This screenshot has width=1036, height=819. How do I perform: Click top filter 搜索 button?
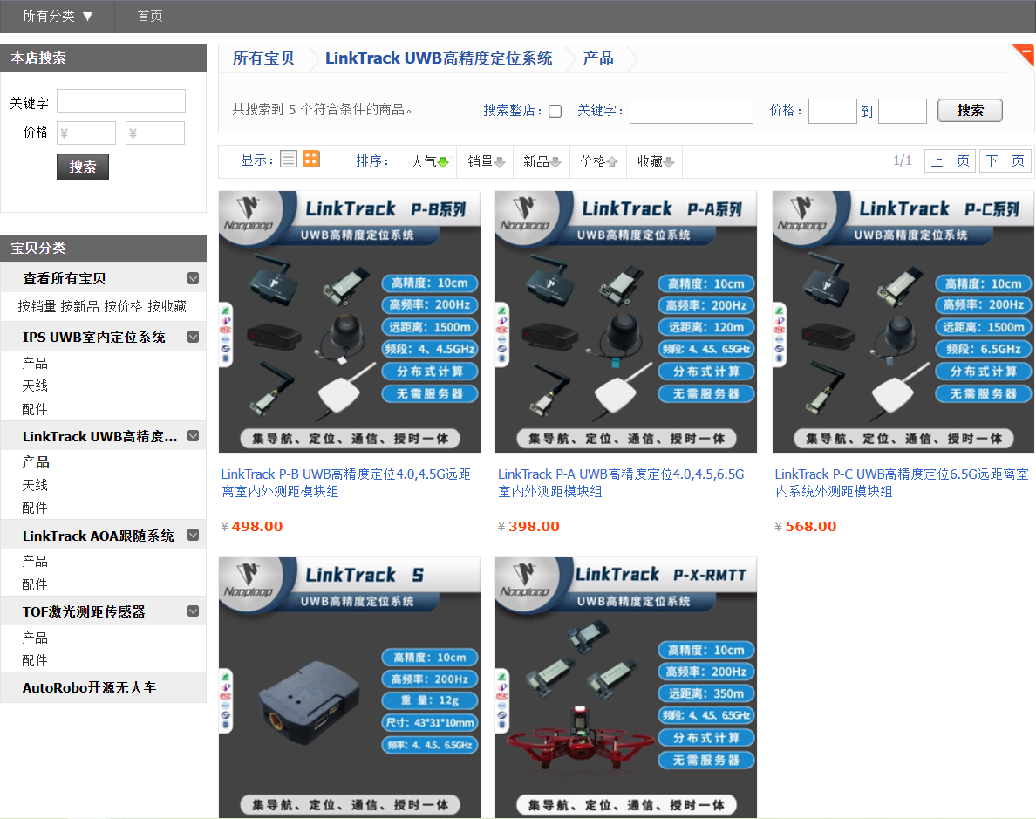tap(970, 111)
